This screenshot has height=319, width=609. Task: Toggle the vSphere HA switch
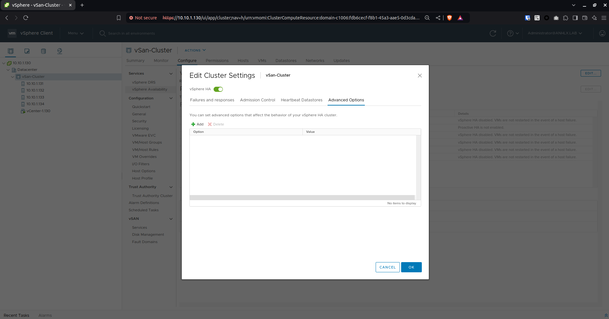218,89
